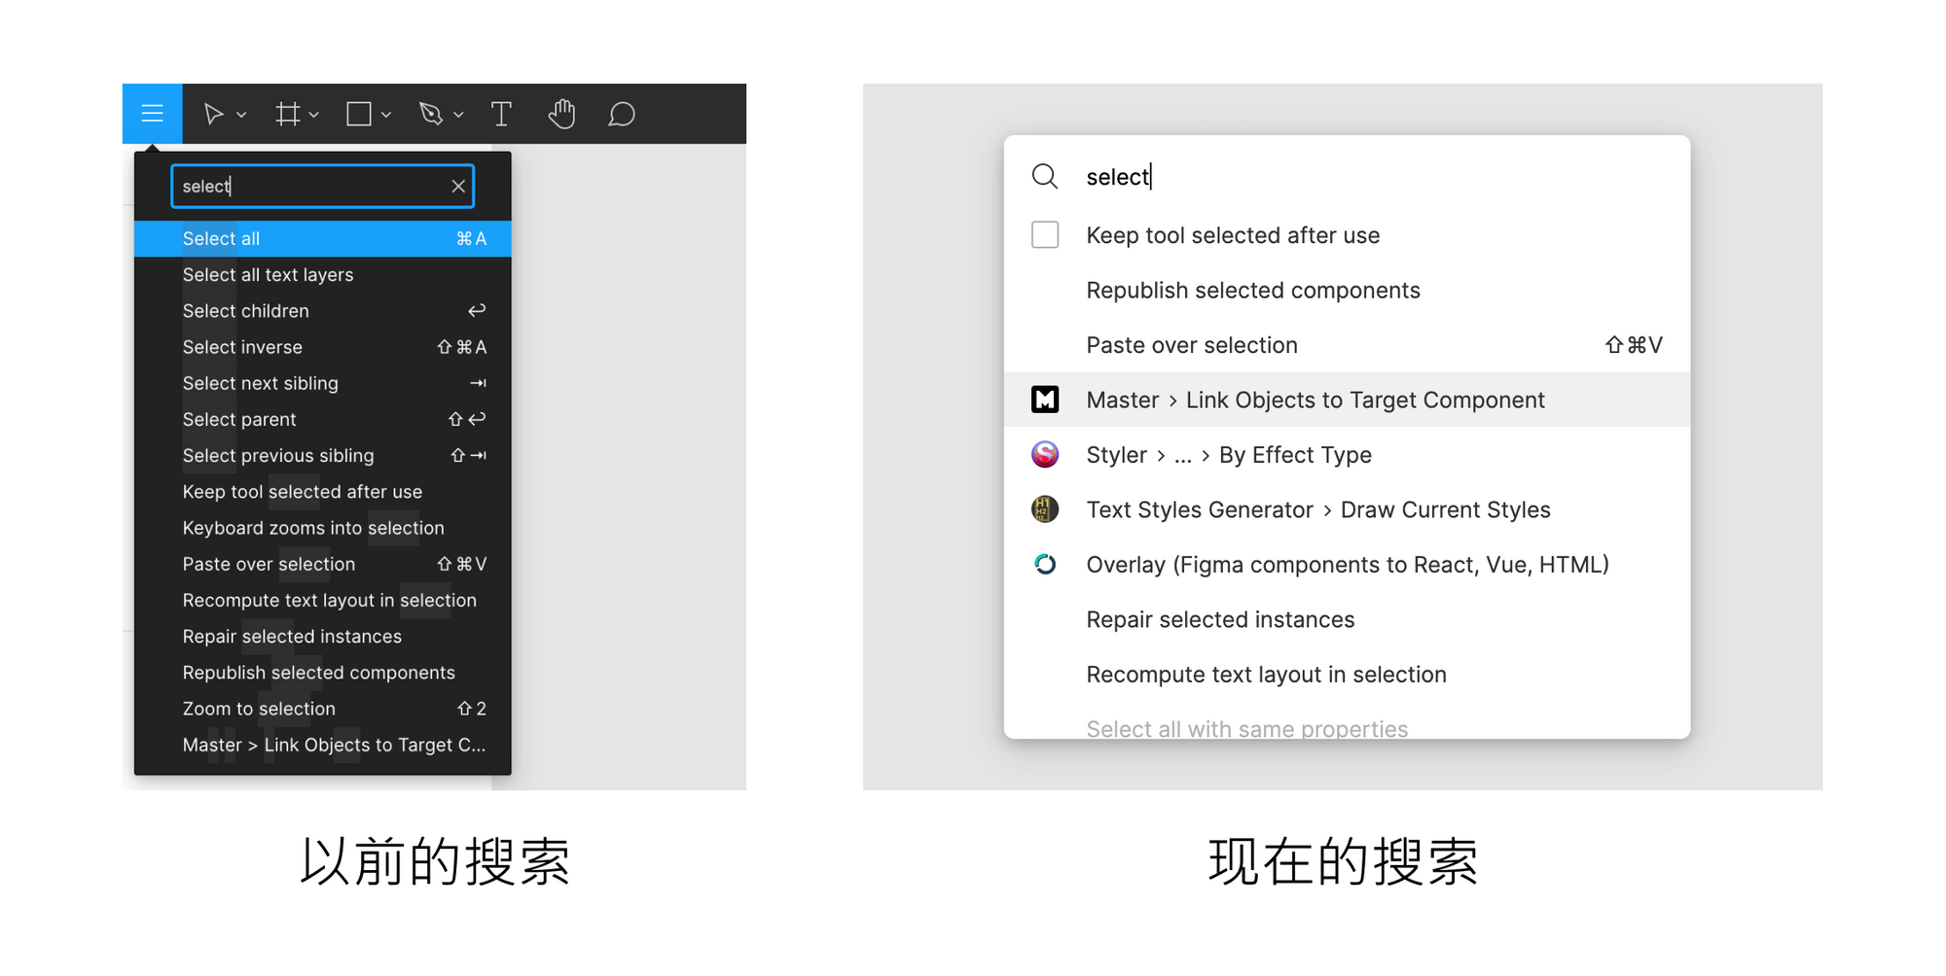The width and height of the screenshot is (1946, 976).
Task: Click Overlay Figma components result
Action: (x=1347, y=564)
